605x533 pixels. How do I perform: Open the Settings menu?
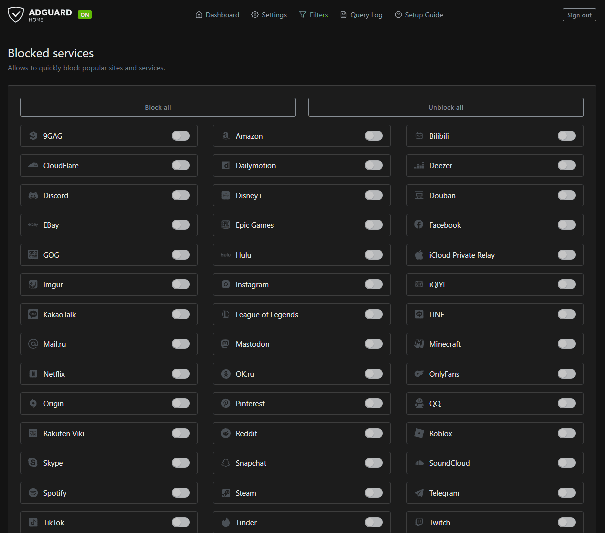(x=269, y=15)
